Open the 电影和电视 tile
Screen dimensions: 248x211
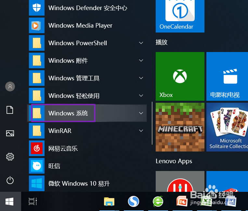(x=227, y=76)
